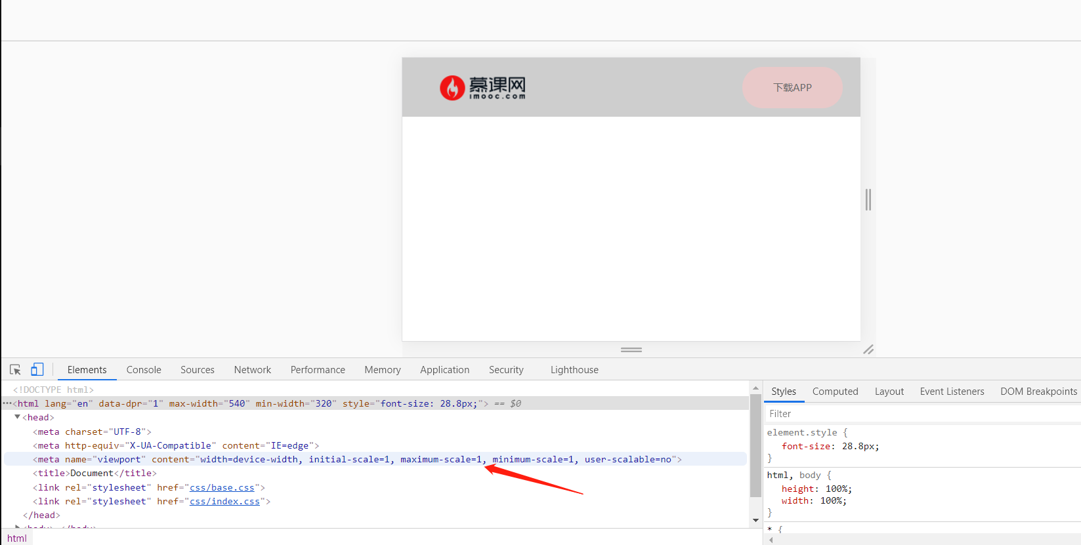Open the Event Listeners pane tab

[x=952, y=392]
